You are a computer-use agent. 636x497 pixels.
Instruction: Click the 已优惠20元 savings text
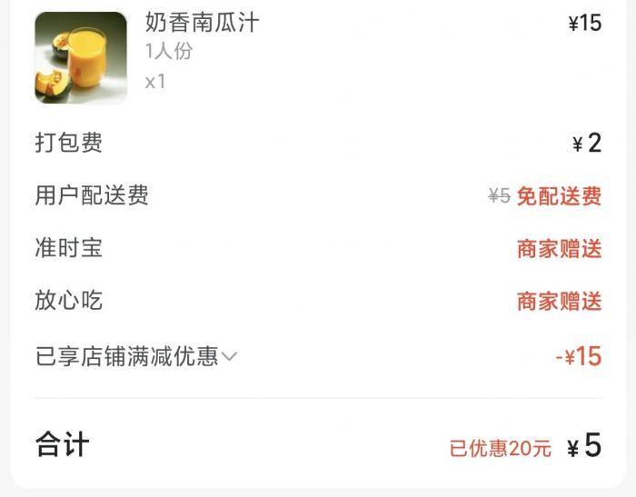501,448
